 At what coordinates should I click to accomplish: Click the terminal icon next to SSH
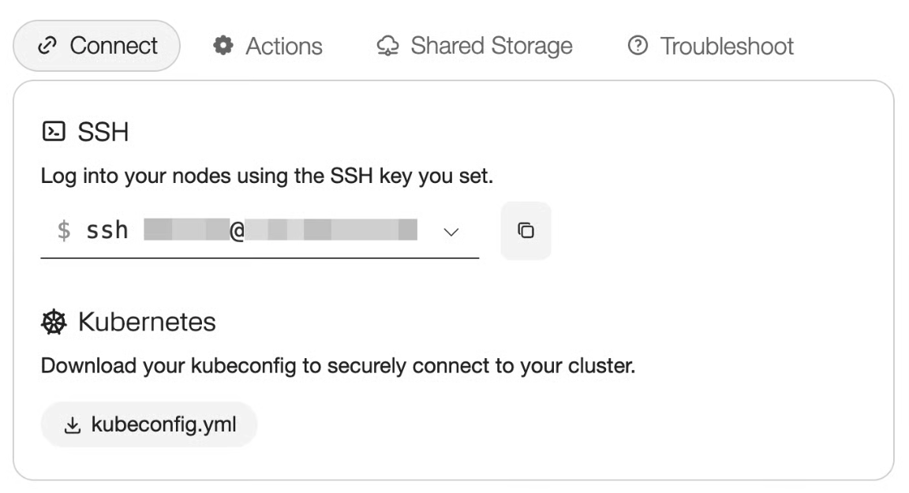[x=52, y=133]
